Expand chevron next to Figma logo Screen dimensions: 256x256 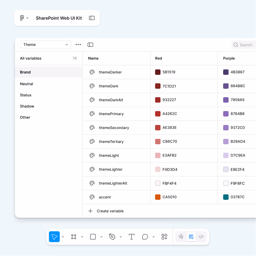tap(27, 18)
